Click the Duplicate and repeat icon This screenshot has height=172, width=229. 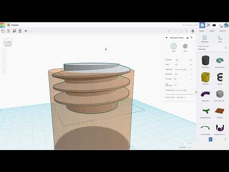click(14, 31)
